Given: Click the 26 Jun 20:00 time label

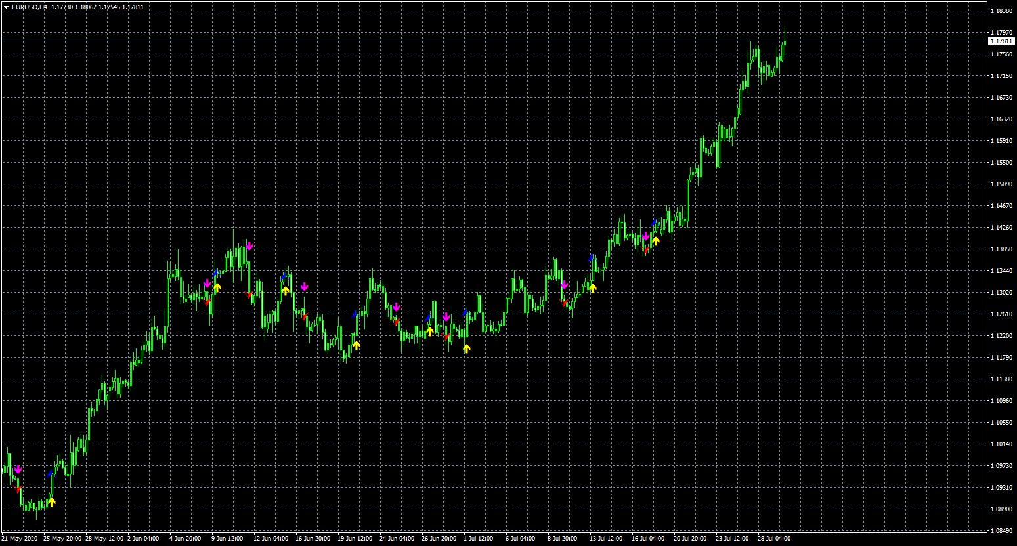Looking at the screenshot, I should pyautogui.click(x=439, y=539).
